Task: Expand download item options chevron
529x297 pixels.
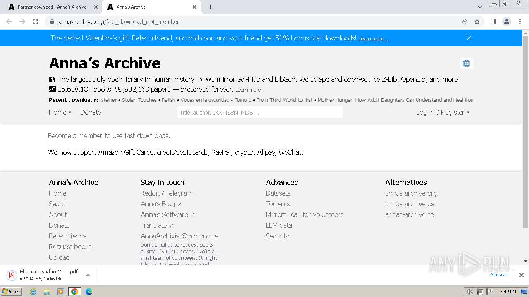Action: (x=88, y=275)
